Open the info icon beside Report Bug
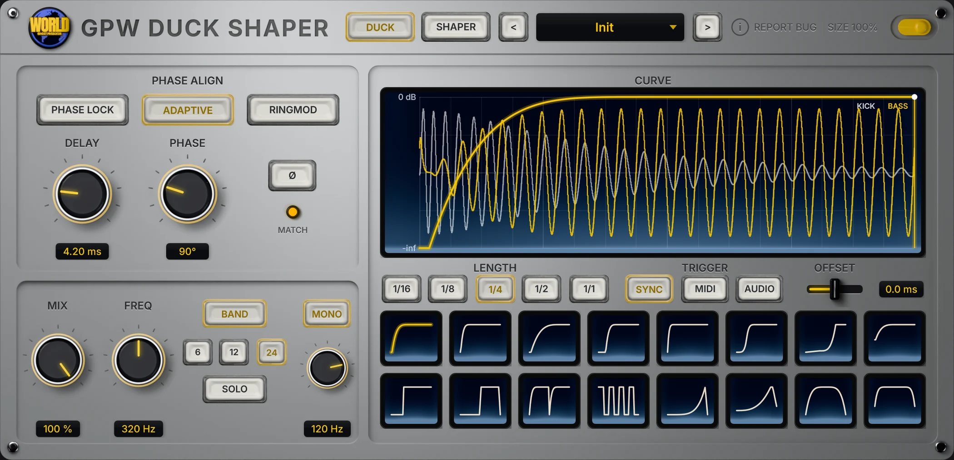This screenshot has width=954, height=460. pos(740,27)
